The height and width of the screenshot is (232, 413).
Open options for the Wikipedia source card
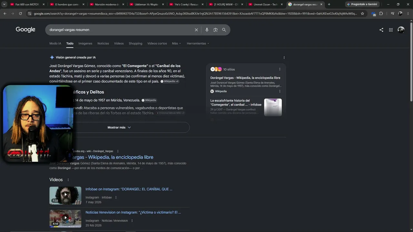280,91
